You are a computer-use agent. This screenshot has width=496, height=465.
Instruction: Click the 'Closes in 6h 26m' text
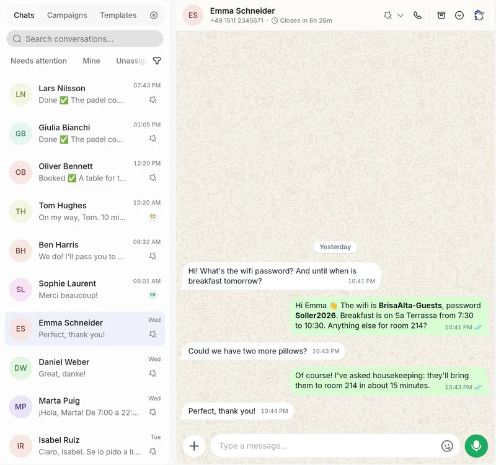[x=306, y=20]
